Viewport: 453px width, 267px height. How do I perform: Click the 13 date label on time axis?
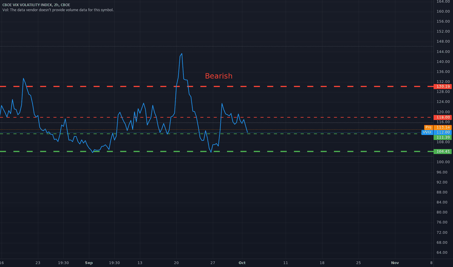point(140,263)
